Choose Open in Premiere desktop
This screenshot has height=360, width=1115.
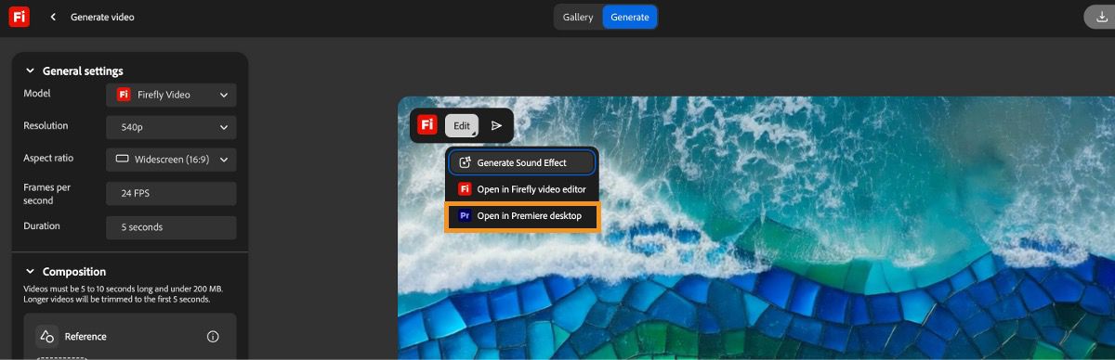522,216
